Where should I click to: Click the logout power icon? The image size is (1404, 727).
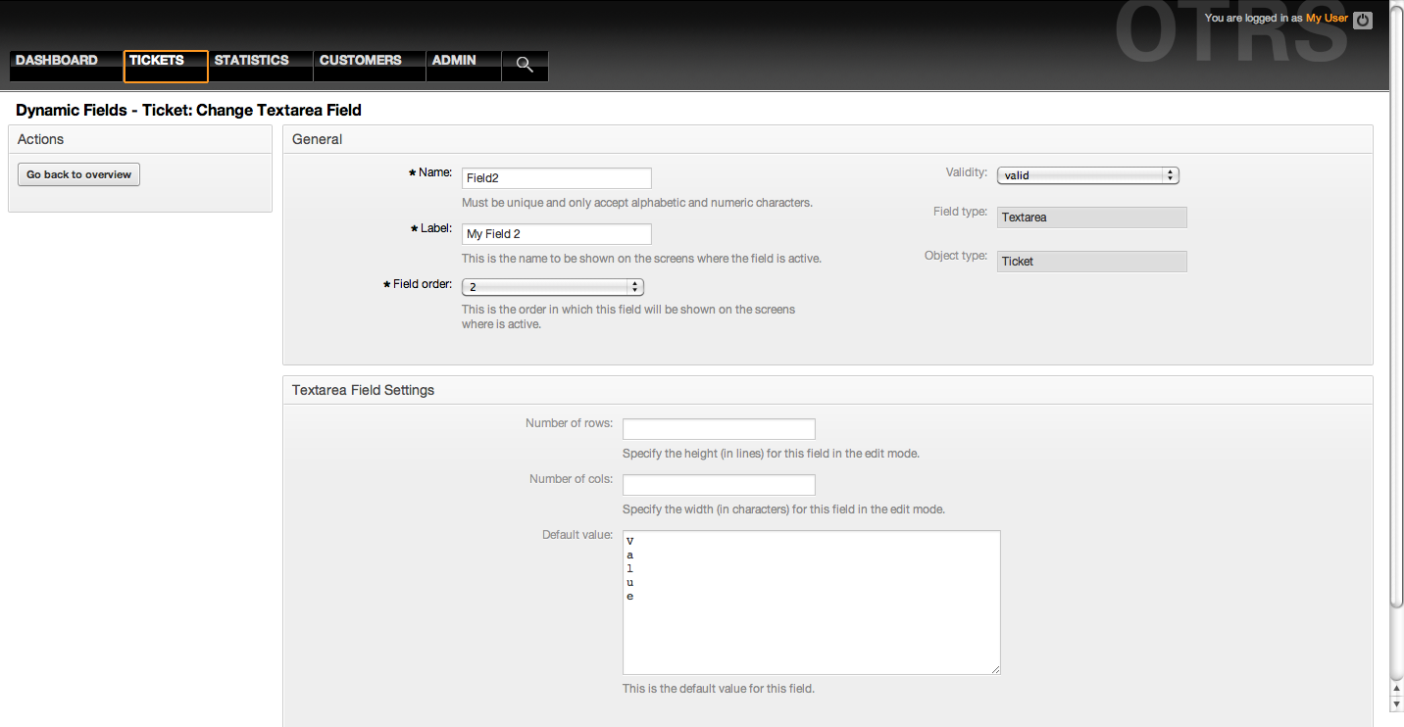coord(1363,20)
